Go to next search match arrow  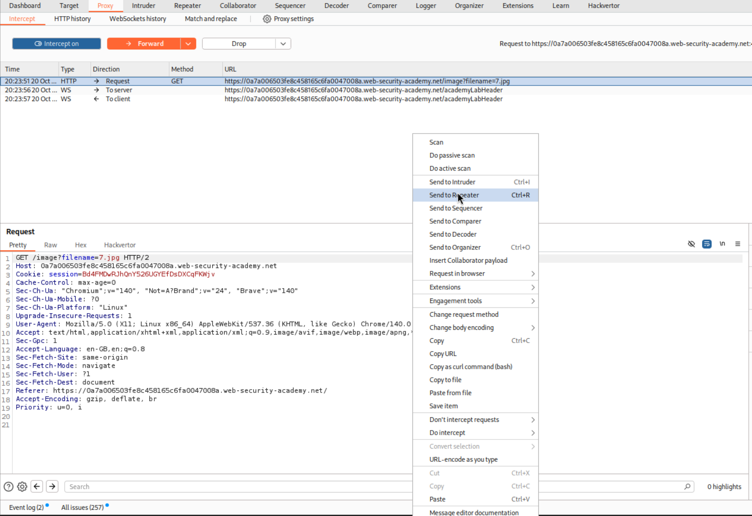(x=52, y=487)
